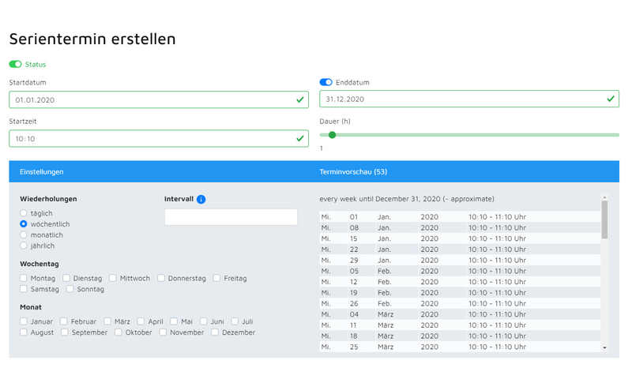Image resolution: width=632 pixels, height=379 pixels.
Task: Toggle the green Status switch
Action: 15,65
